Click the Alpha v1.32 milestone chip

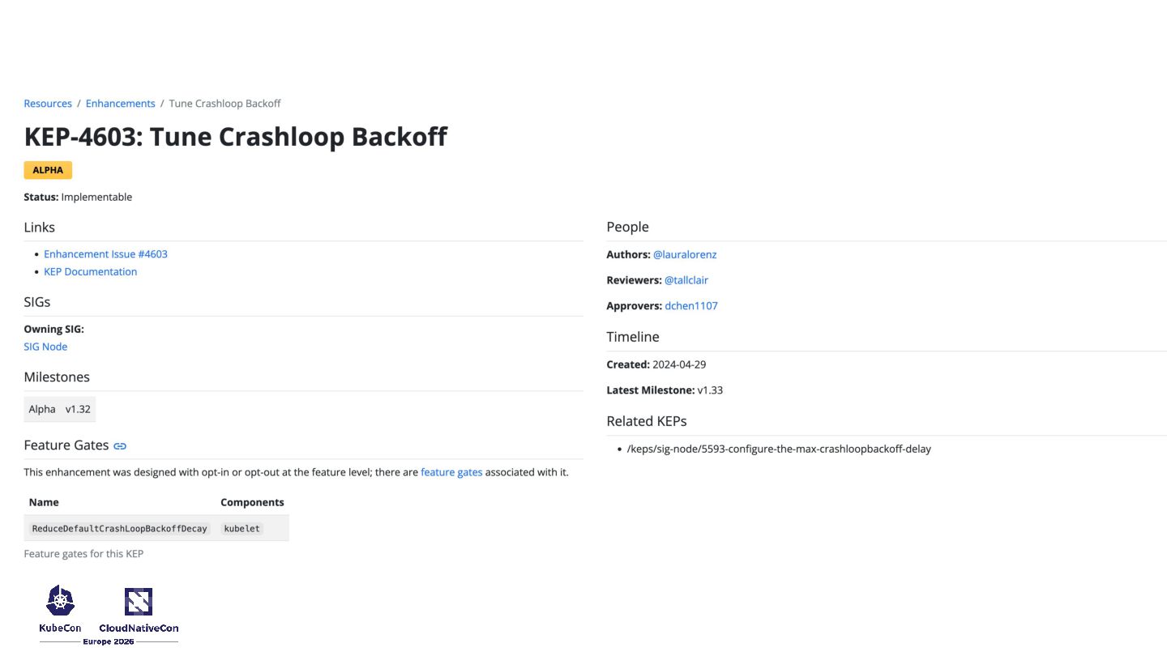(60, 409)
